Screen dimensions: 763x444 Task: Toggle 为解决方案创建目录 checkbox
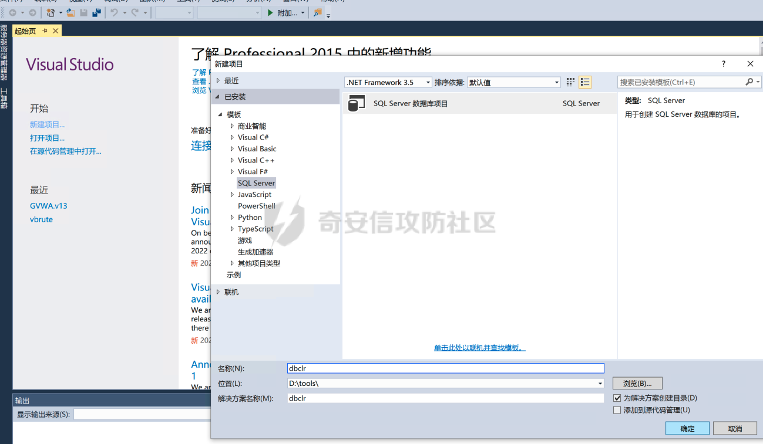617,398
